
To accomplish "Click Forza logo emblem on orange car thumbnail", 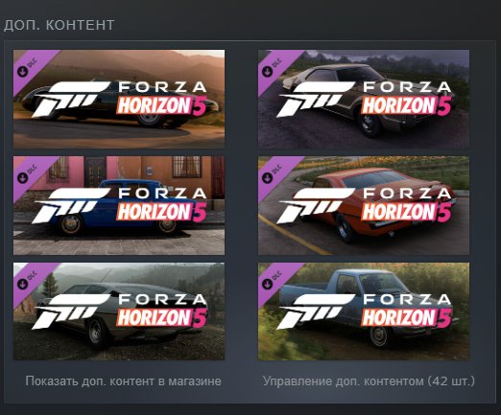I will point(317,206).
